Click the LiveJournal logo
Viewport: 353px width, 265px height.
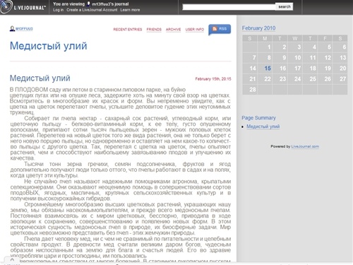(x=23, y=6)
